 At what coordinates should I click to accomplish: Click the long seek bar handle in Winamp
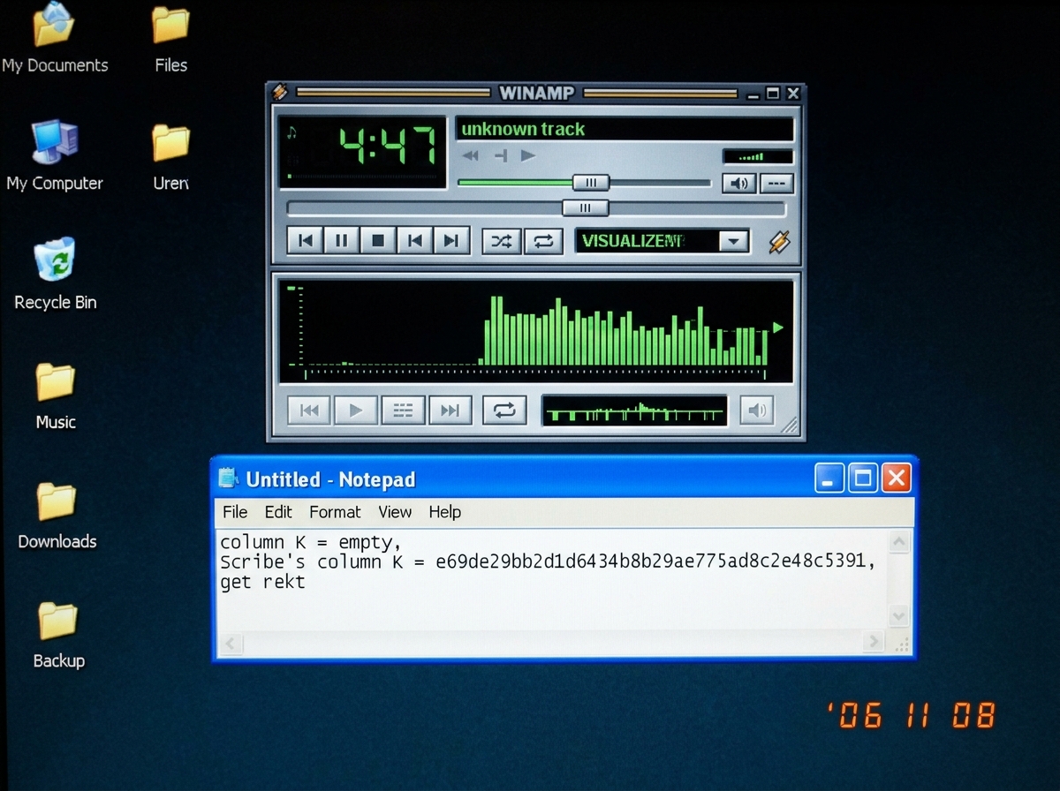coord(585,208)
